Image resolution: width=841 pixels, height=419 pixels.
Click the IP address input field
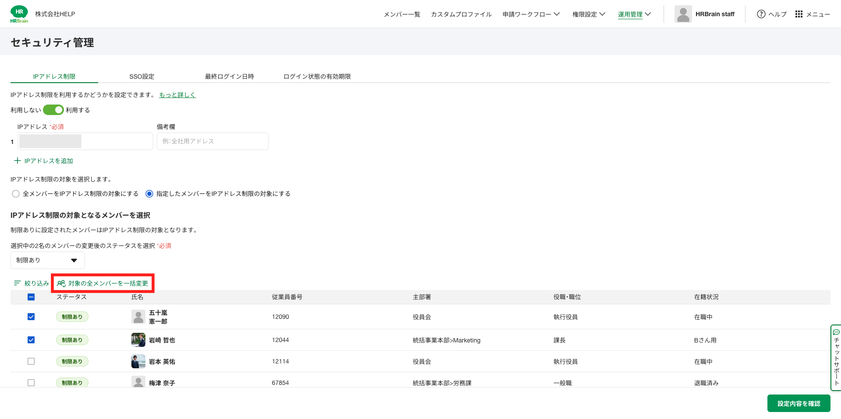[x=85, y=141]
